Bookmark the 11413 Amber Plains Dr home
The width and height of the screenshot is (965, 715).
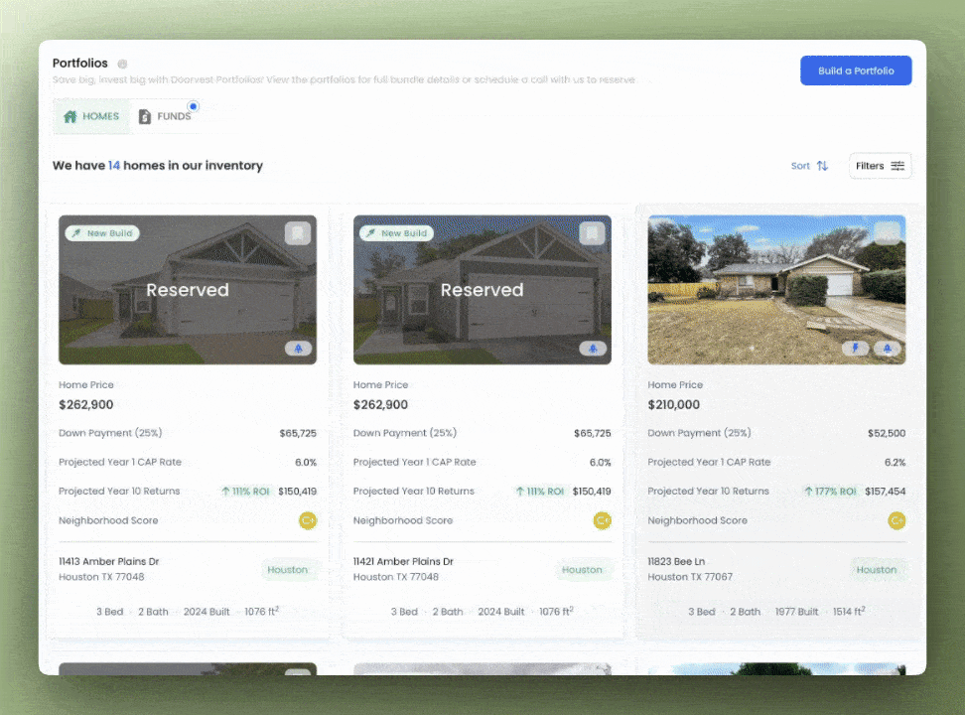[298, 233]
